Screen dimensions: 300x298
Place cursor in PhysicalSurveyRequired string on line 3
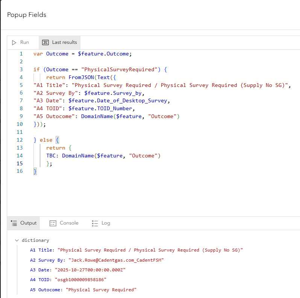tap(121, 70)
